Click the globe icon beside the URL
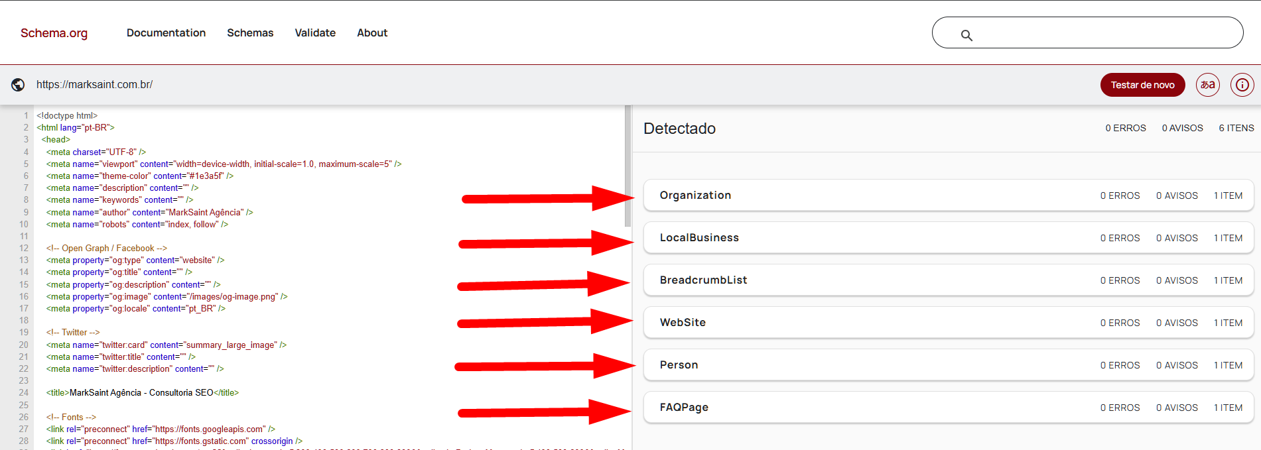The width and height of the screenshot is (1261, 450). tap(18, 85)
